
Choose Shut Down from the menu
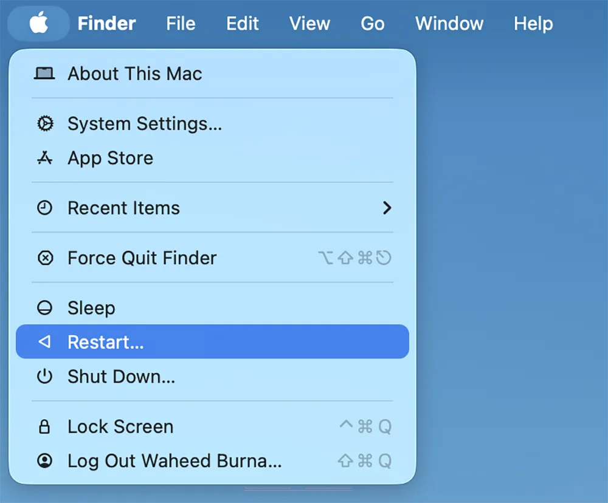point(120,377)
